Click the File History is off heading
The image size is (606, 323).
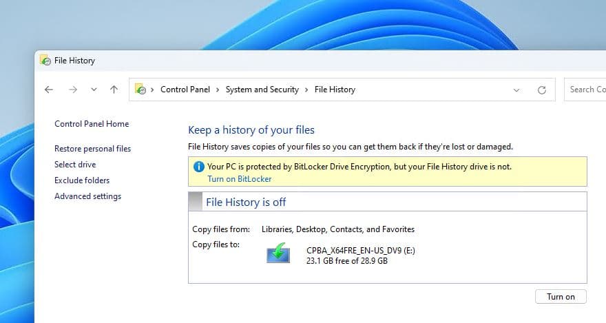point(246,202)
